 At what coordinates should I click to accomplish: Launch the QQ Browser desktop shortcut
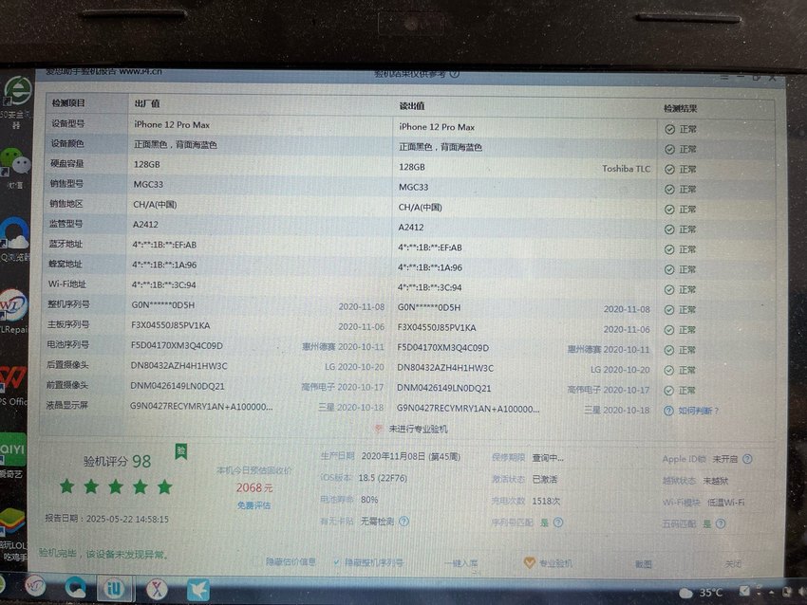tap(15, 233)
